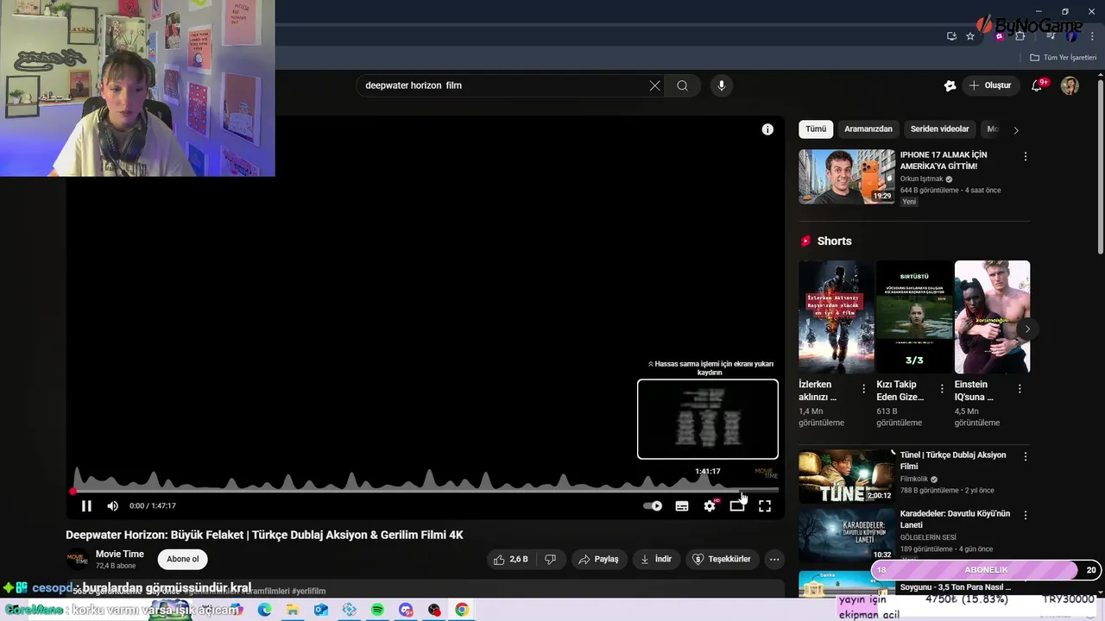Open Outlook from the taskbar
This screenshot has width=1105, height=621.
click(321, 610)
